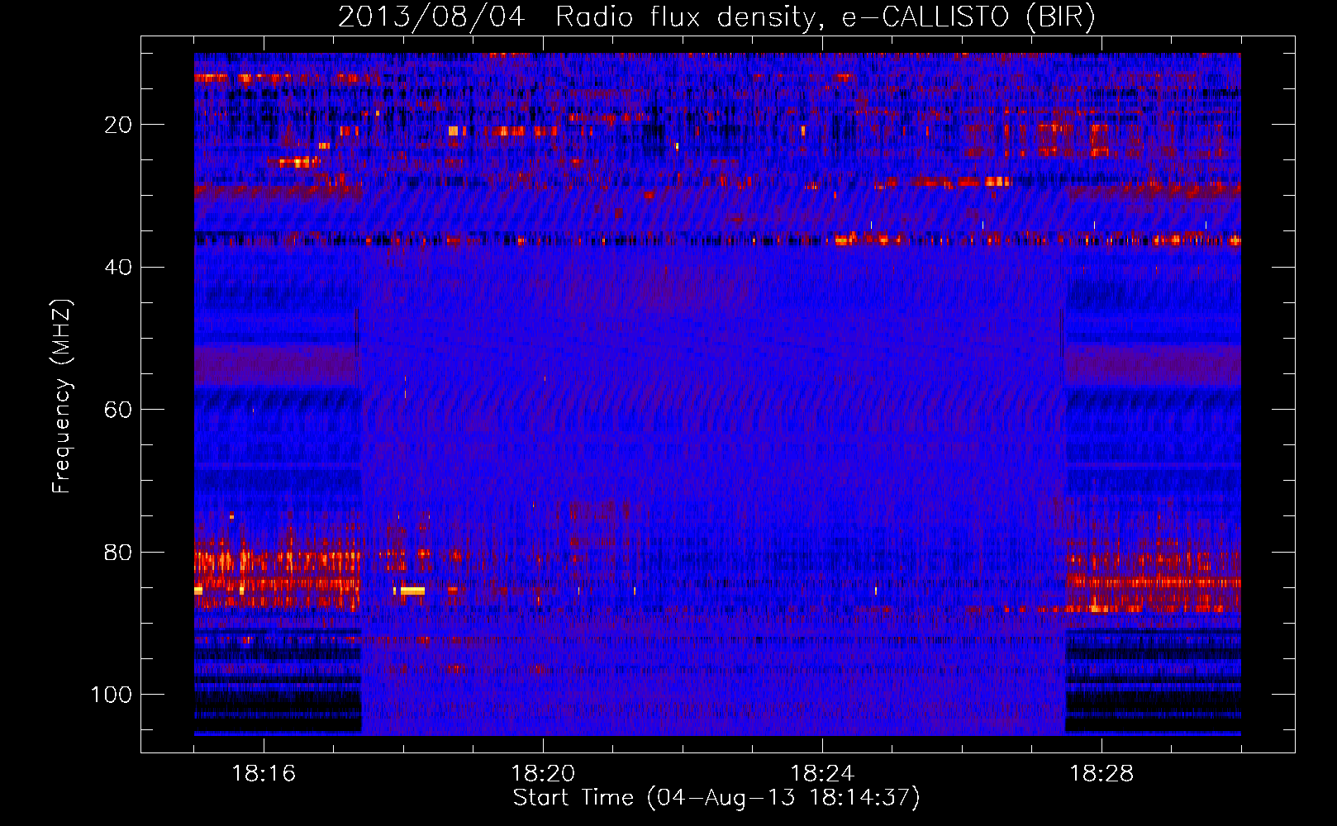The image size is (1337, 826).
Task: Click the plot title '2013/08/04 Radio flux density, e-CALLISTO (BIR)'
Action: pyautogui.click(x=716, y=17)
